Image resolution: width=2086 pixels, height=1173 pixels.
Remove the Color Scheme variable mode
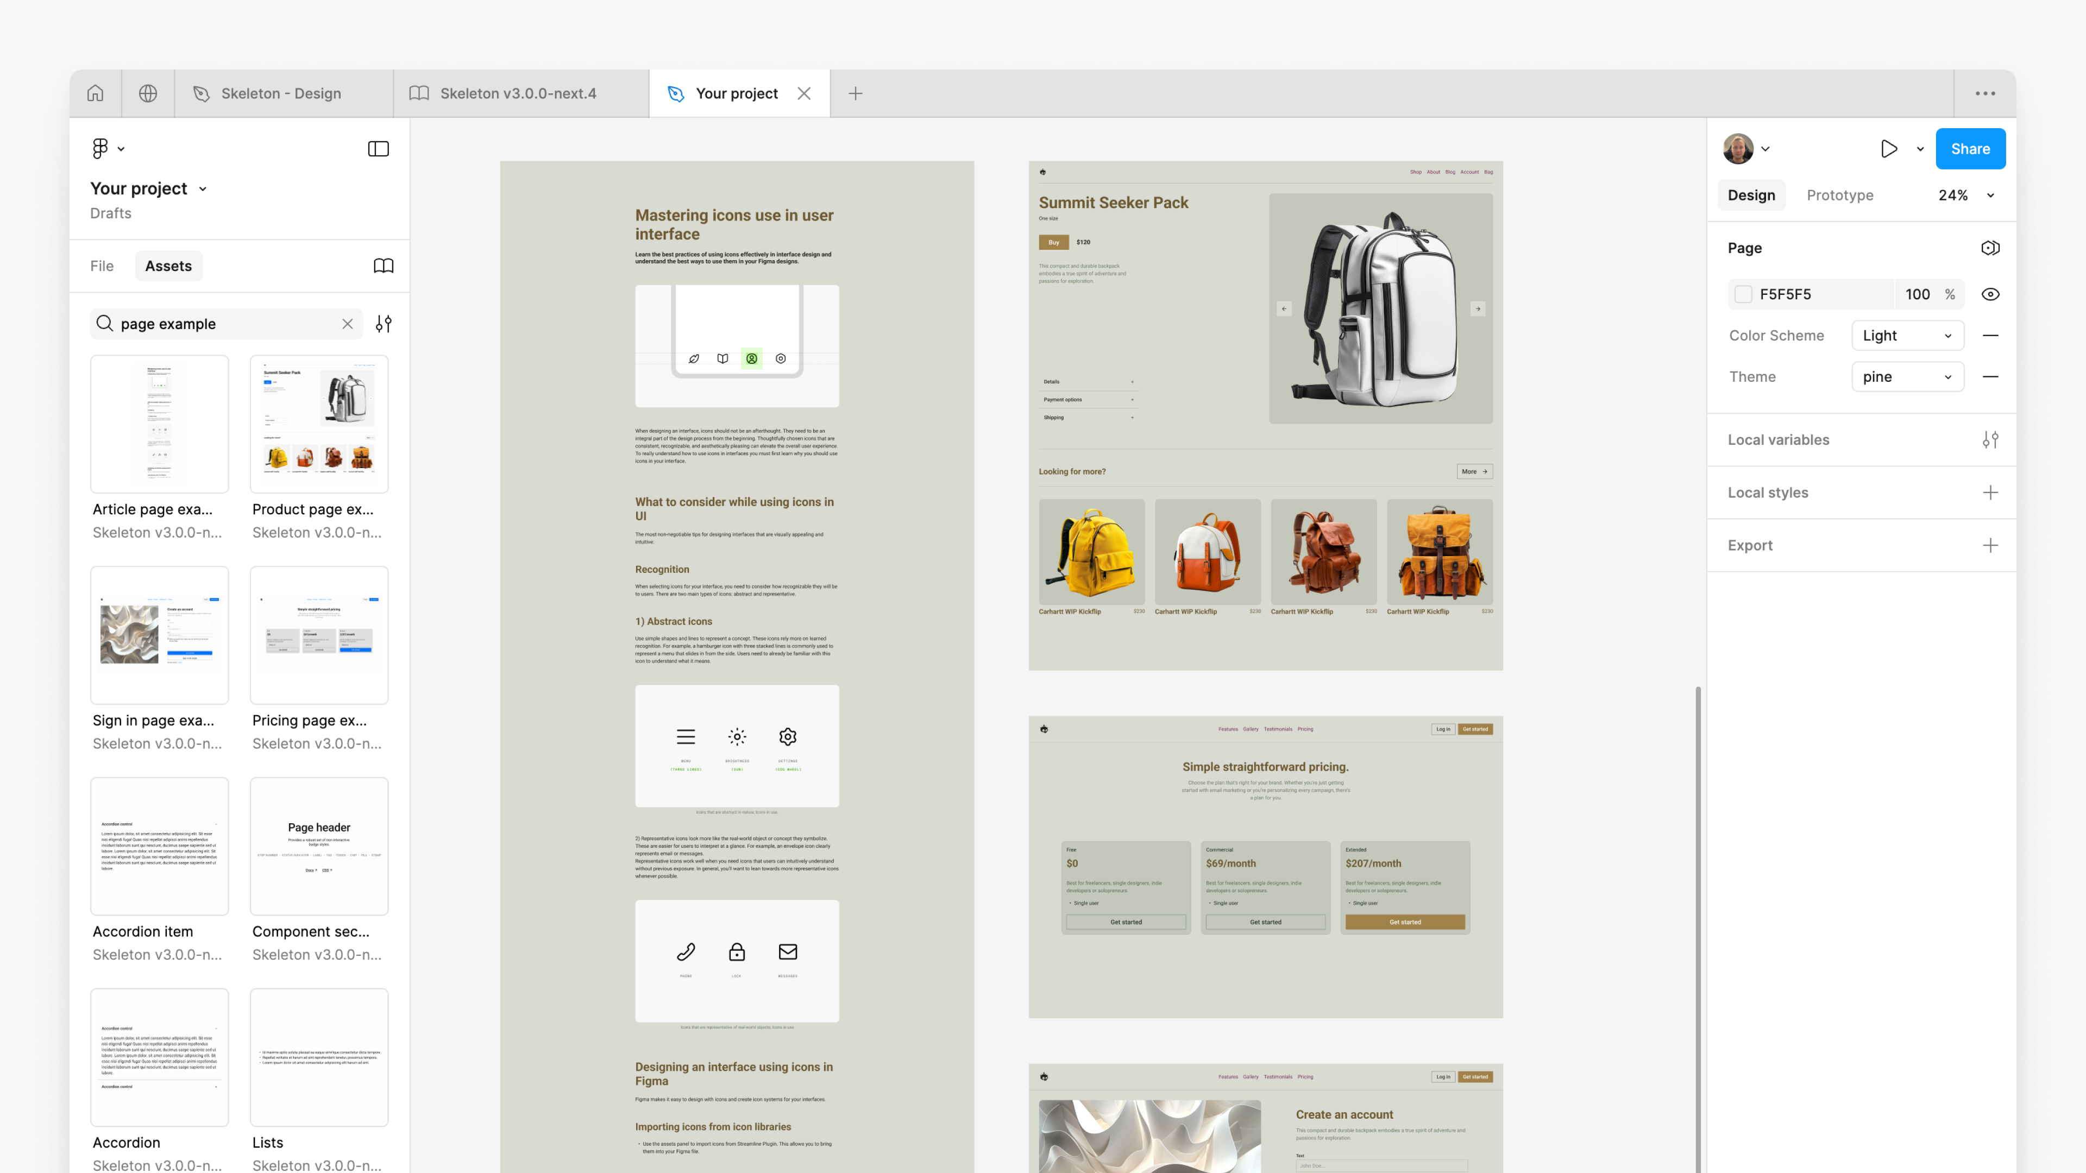point(1990,335)
